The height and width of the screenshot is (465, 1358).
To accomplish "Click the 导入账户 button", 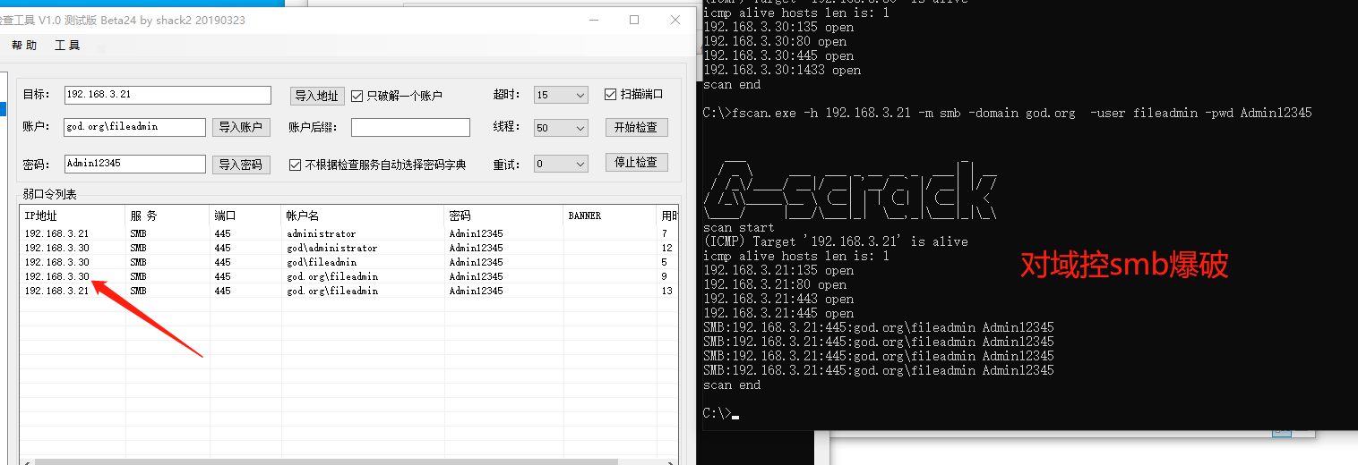I will pyautogui.click(x=241, y=127).
